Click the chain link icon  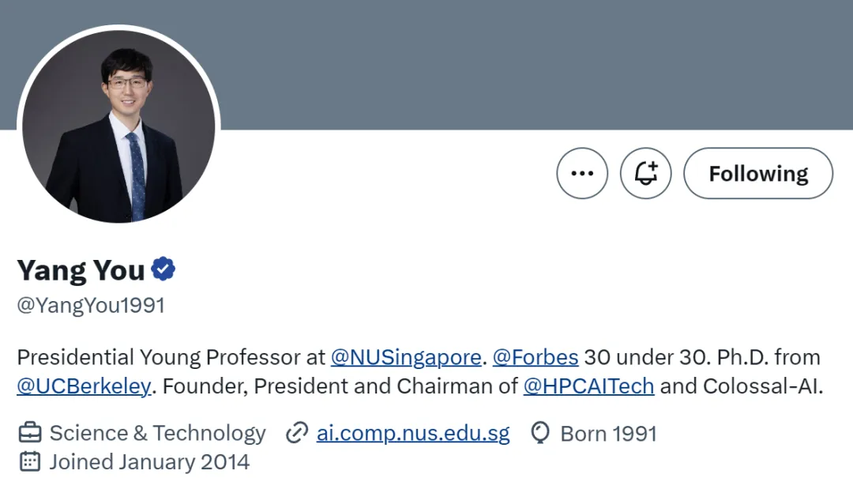click(297, 433)
